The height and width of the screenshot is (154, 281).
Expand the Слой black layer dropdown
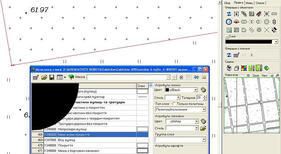[x=276, y=42]
